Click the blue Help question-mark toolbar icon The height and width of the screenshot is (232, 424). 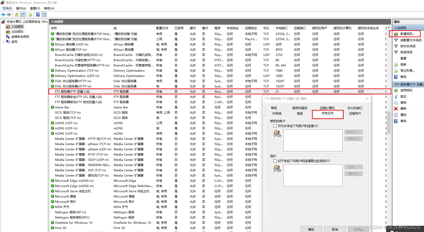pyautogui.click(x=38, y=14)
